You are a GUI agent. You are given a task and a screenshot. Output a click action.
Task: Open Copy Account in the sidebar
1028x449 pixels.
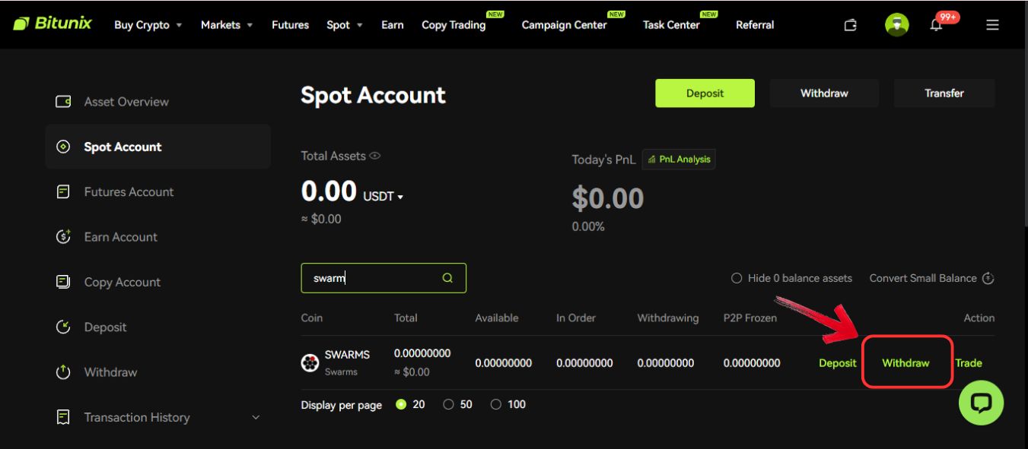coord(123,282)
